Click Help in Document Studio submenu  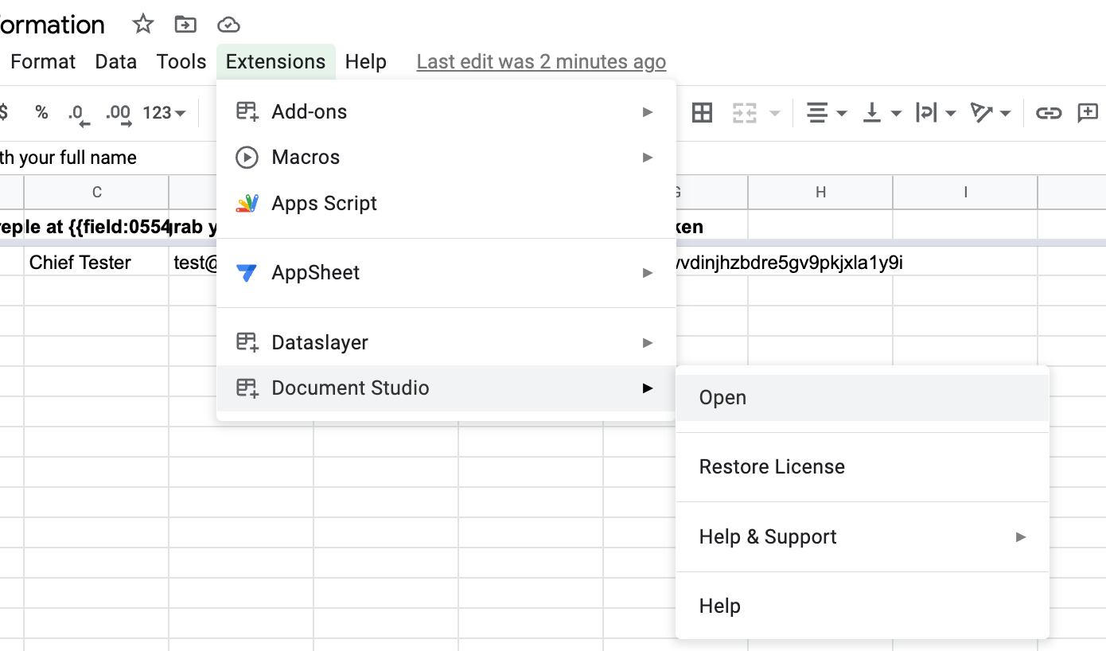pos(863,606)
